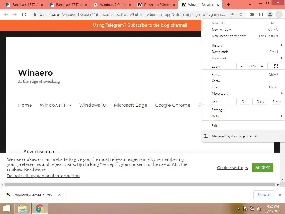Click Managed by your organization
The width and height of the screenshot is (285, 214).
click(243, 136)
